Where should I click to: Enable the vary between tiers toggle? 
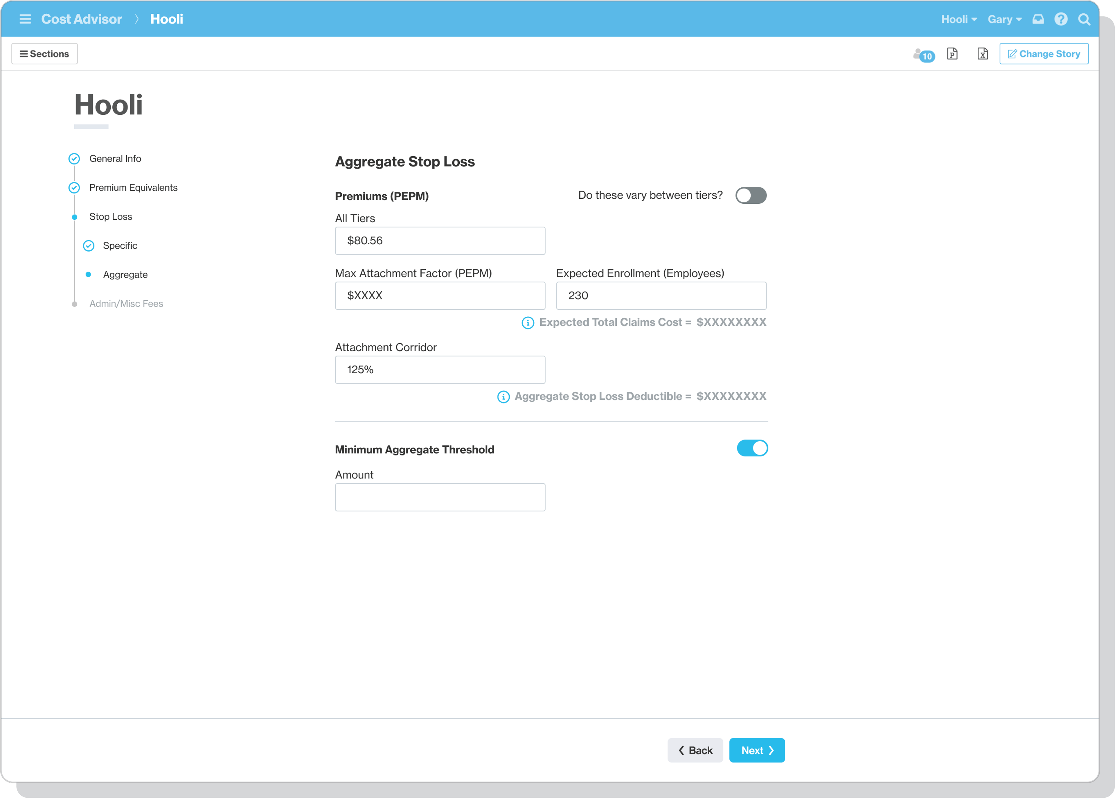click(751, 196)
